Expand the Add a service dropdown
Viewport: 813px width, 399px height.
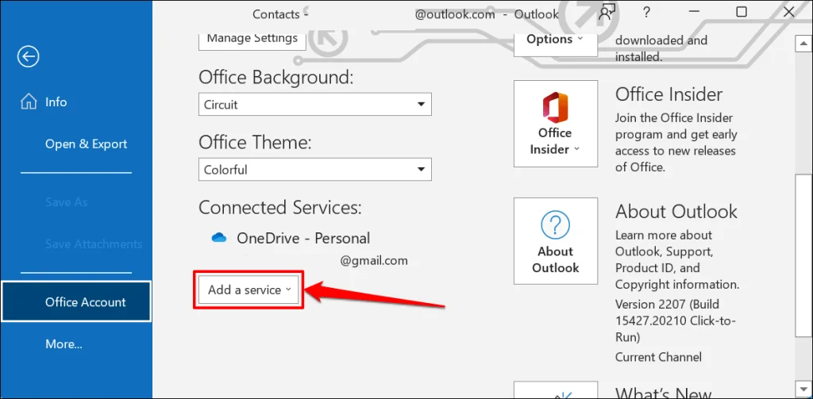[x=249, y=290]
